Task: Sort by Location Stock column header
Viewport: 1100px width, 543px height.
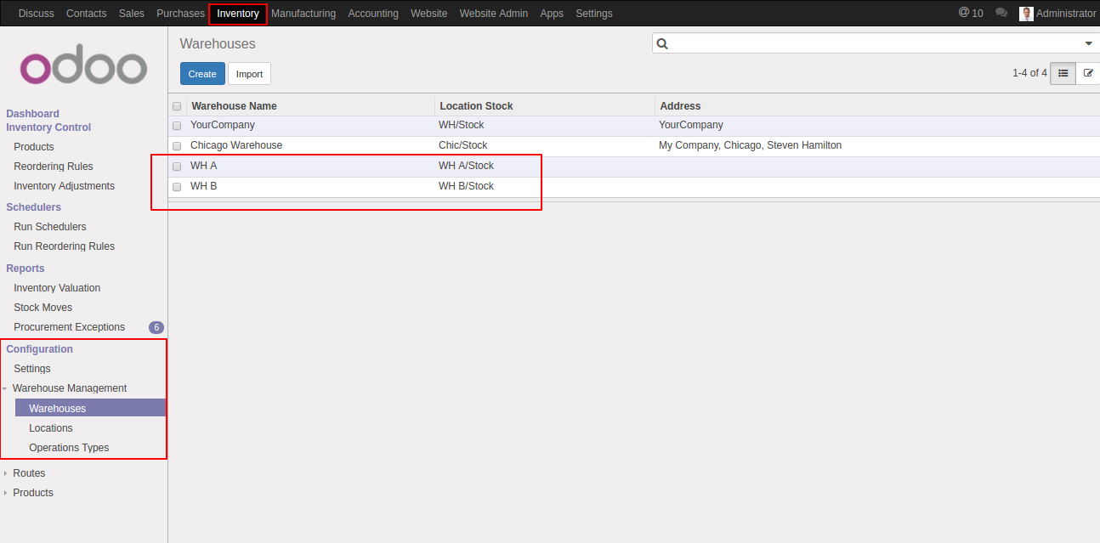Action: (476, 106)
